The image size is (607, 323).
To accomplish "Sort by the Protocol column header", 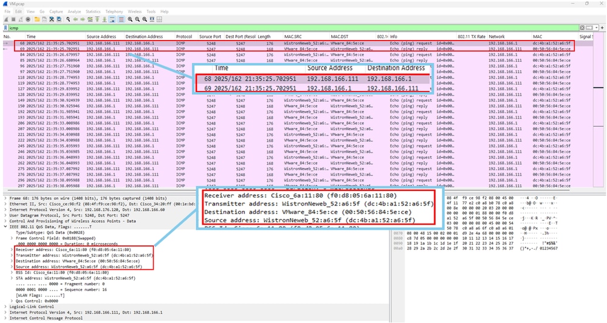I will point(184,36).
